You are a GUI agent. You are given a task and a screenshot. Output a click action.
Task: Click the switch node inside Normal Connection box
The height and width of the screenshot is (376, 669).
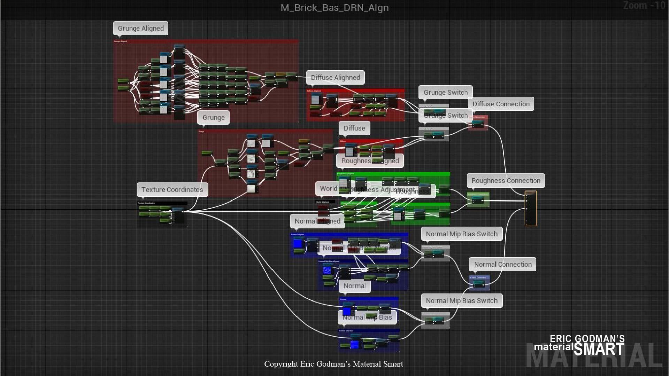click(x=479, y=284)
